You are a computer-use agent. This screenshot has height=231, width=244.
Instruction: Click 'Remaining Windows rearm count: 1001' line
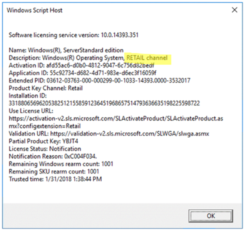pyautogui.click(x=61, y=164)
